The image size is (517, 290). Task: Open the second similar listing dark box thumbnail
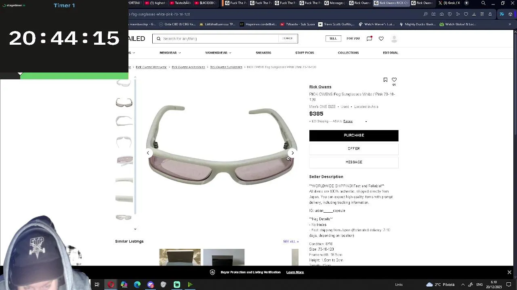(224, 257)
